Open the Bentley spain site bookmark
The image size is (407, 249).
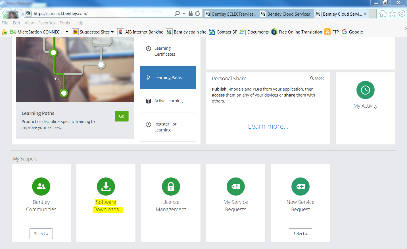(x=186, y=32)
